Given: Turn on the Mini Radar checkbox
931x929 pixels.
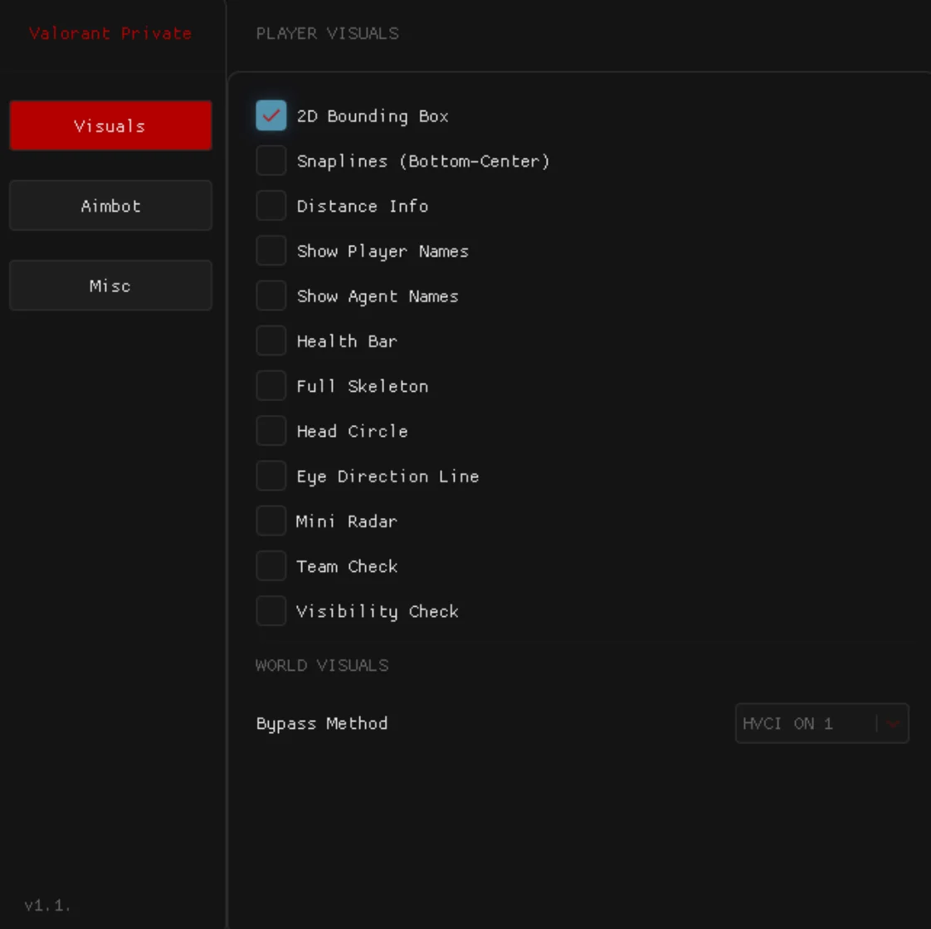Looking at the screenshot, I should tap(271, 521).
